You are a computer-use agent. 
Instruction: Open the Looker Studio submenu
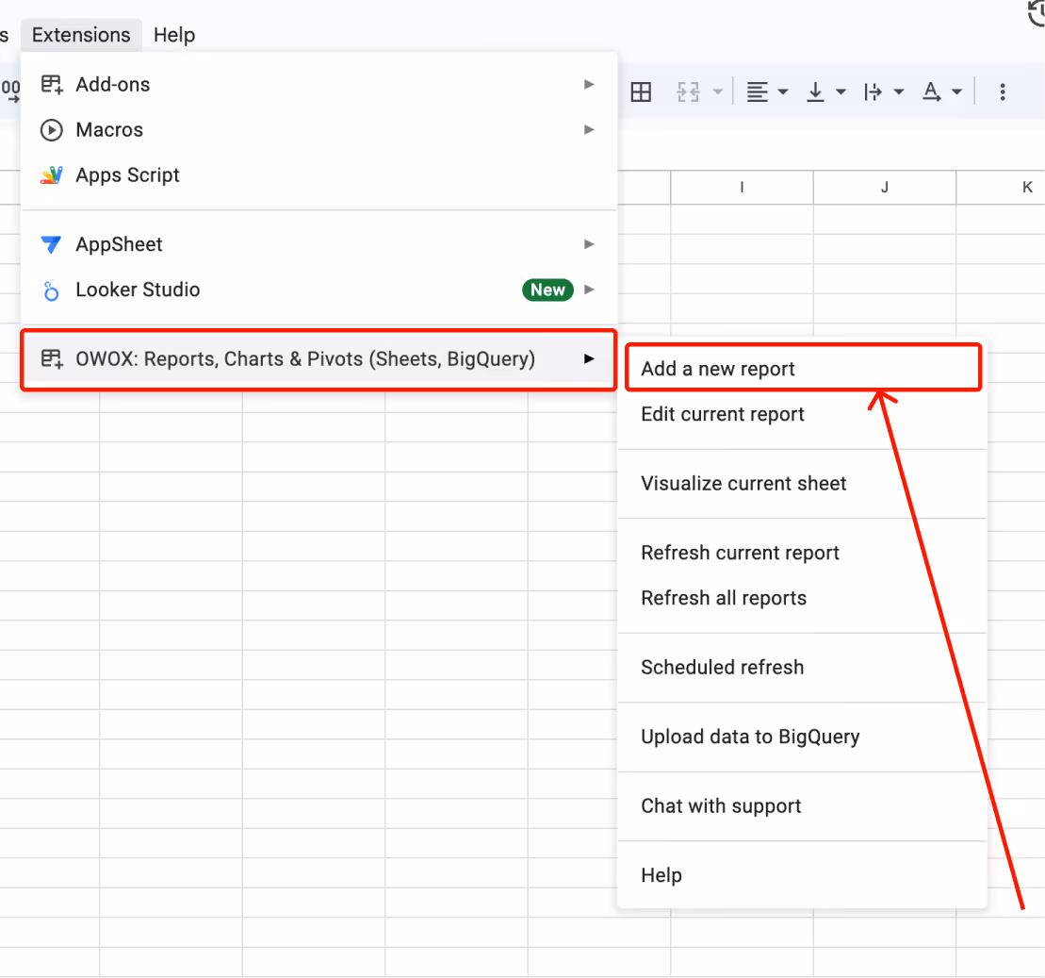pos(318,290)
